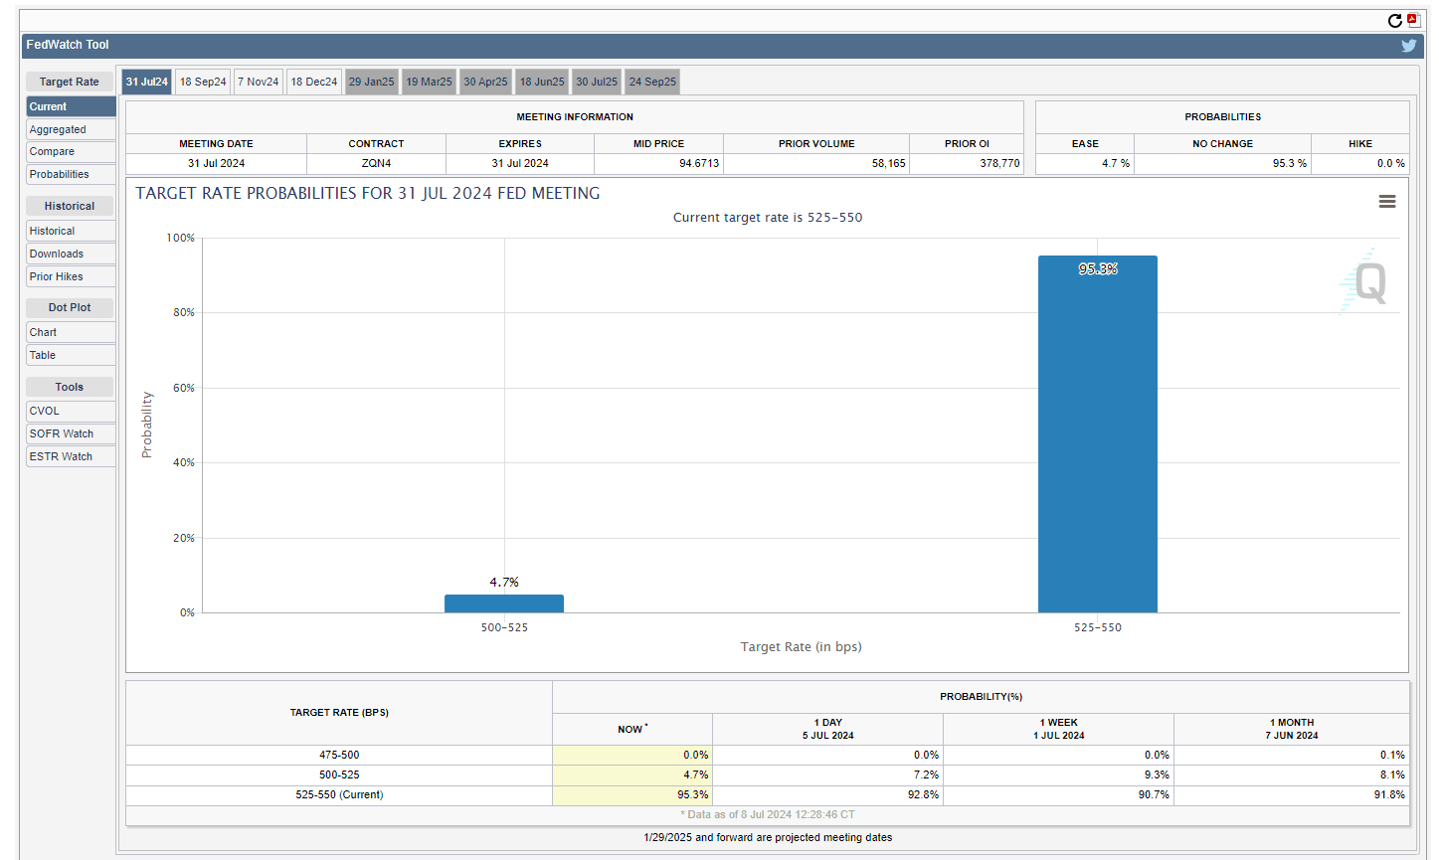Open the 18 Dec24 meeting tab
This screenshot has height=860, width=1439.
pyautogui.click(x=314, y=82)
